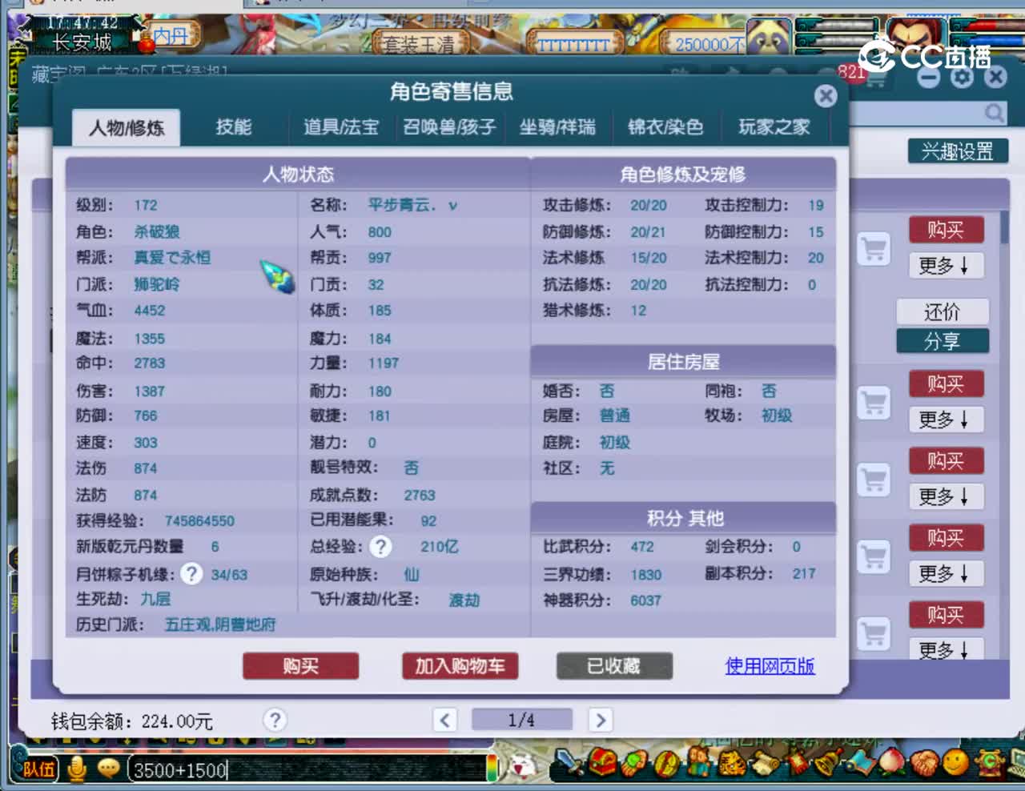Click the 250000 label at top
The image size is (1025, 791).
pyautogui.click(x=709, y=44)
